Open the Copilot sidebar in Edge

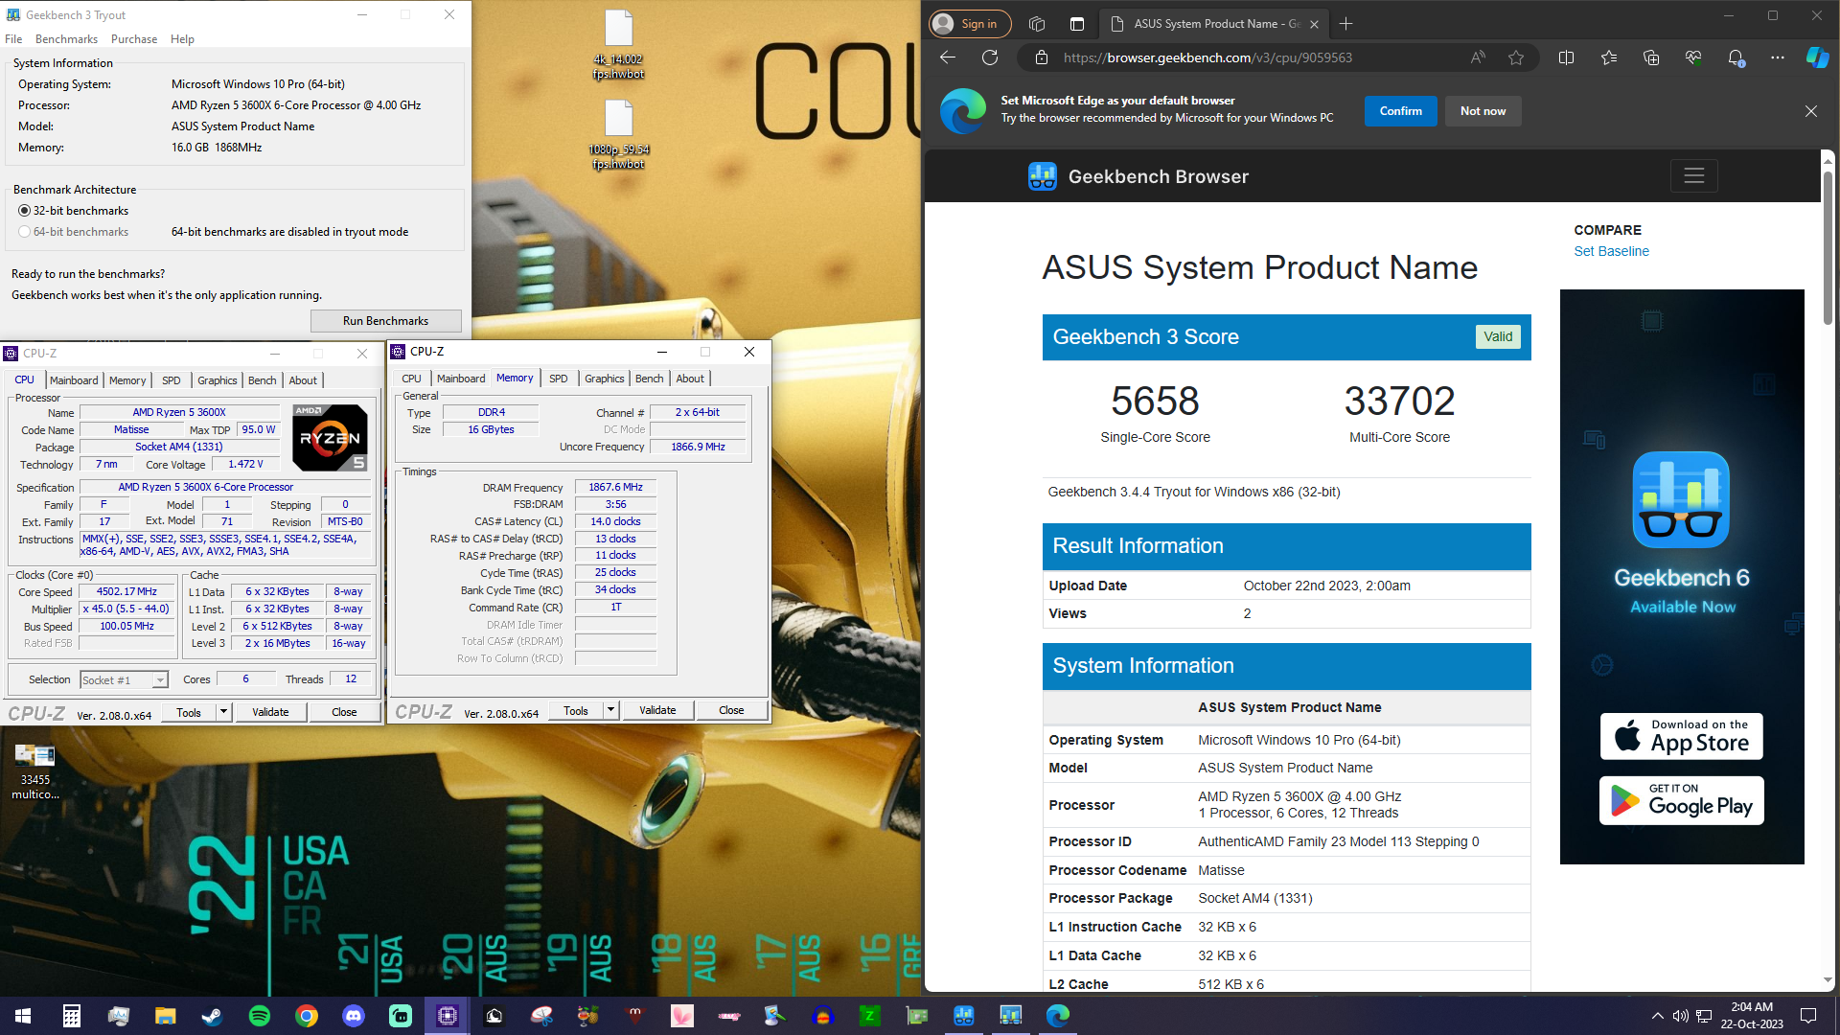click(1818, 57)
